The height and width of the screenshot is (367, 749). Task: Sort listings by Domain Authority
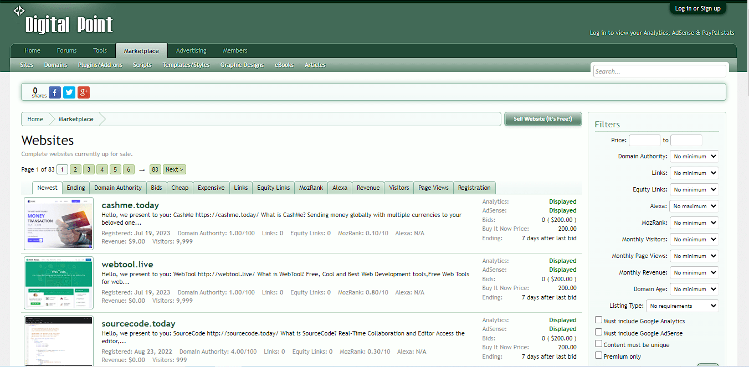[x=117, y=188]
